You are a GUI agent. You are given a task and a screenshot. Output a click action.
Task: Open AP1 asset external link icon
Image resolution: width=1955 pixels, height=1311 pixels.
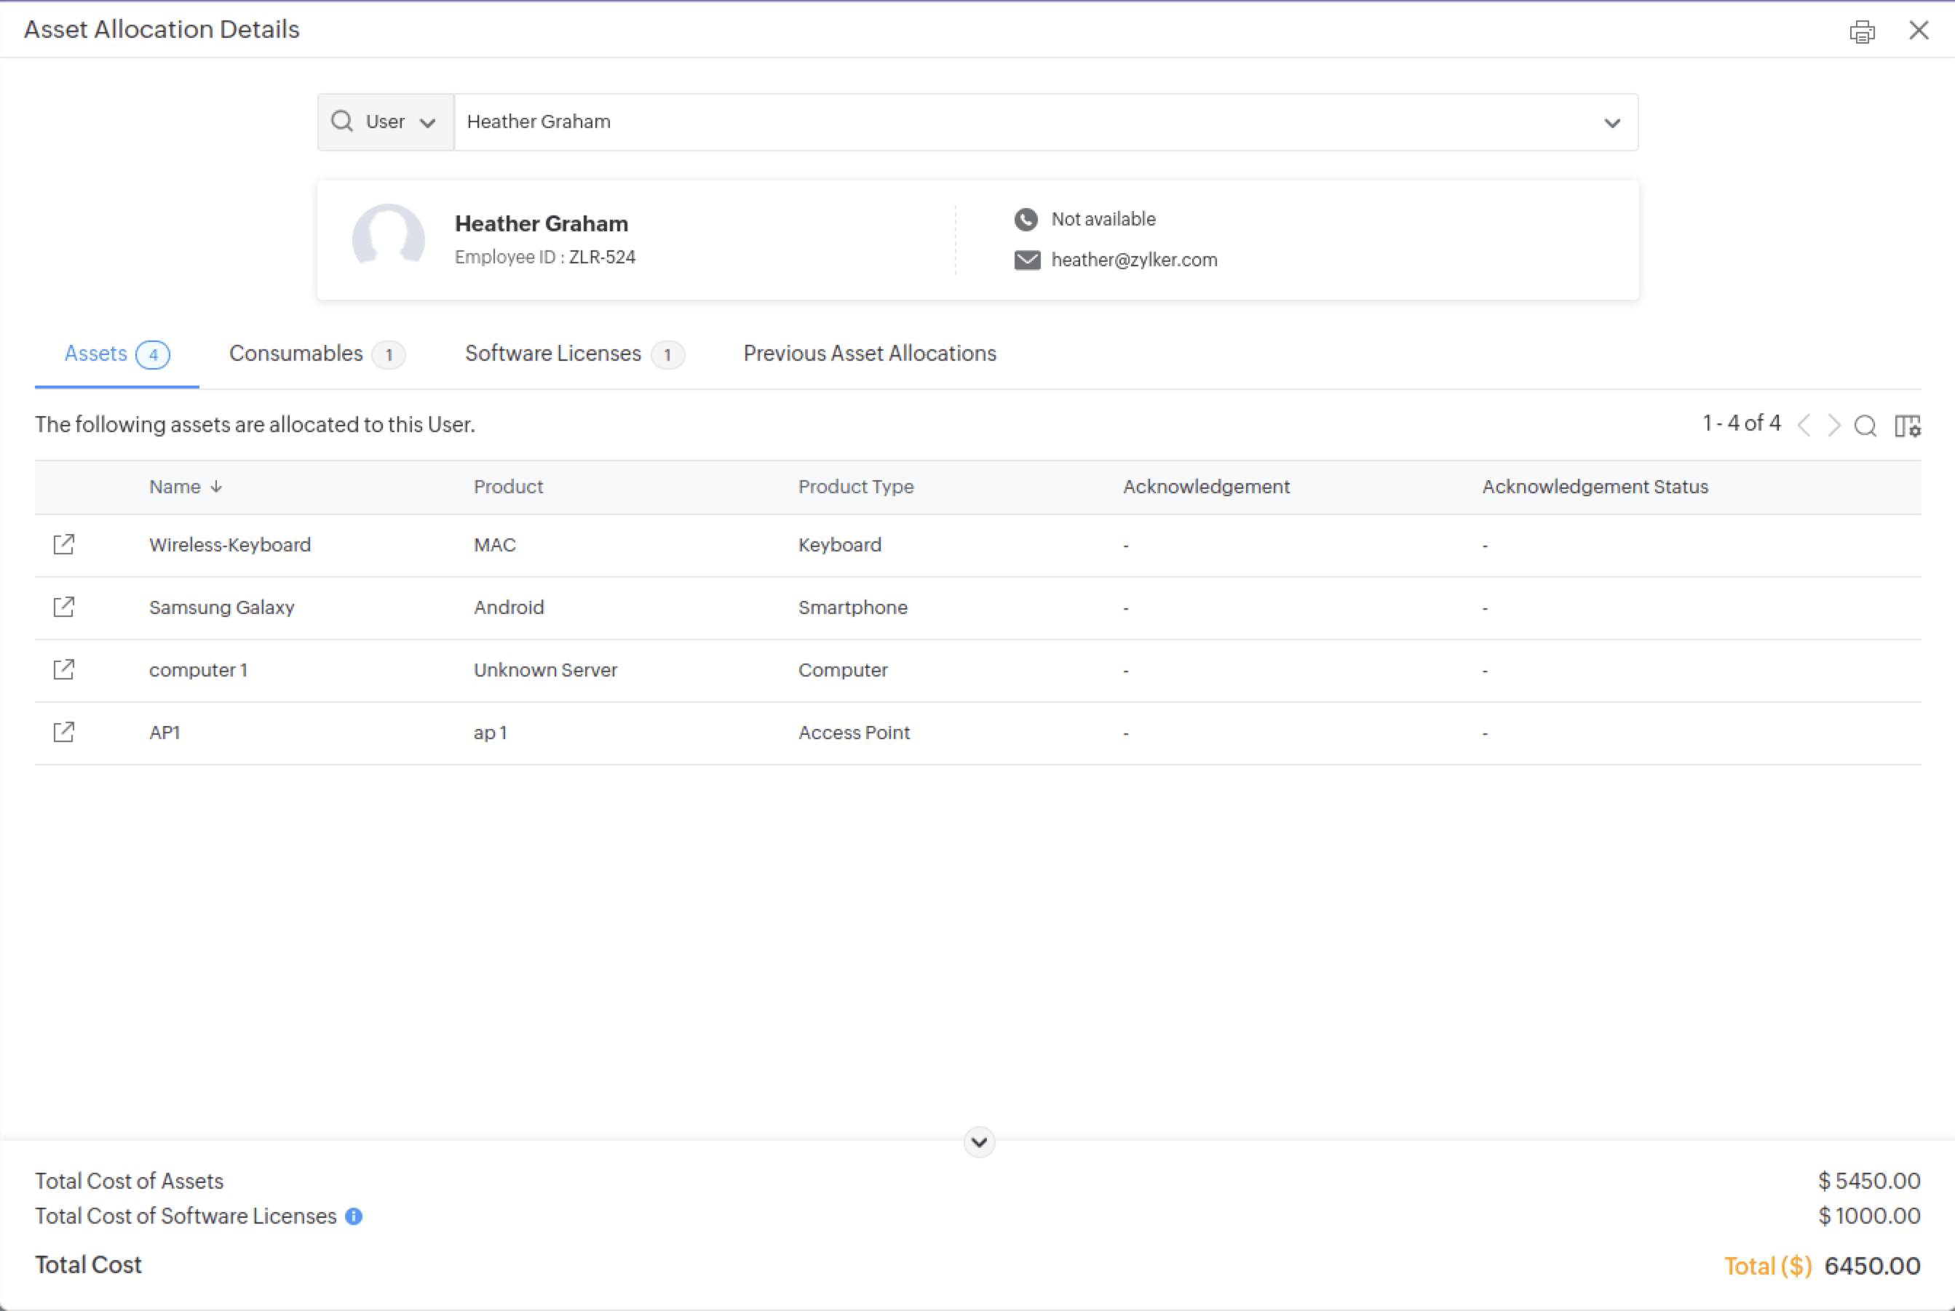tap(63, 733)
